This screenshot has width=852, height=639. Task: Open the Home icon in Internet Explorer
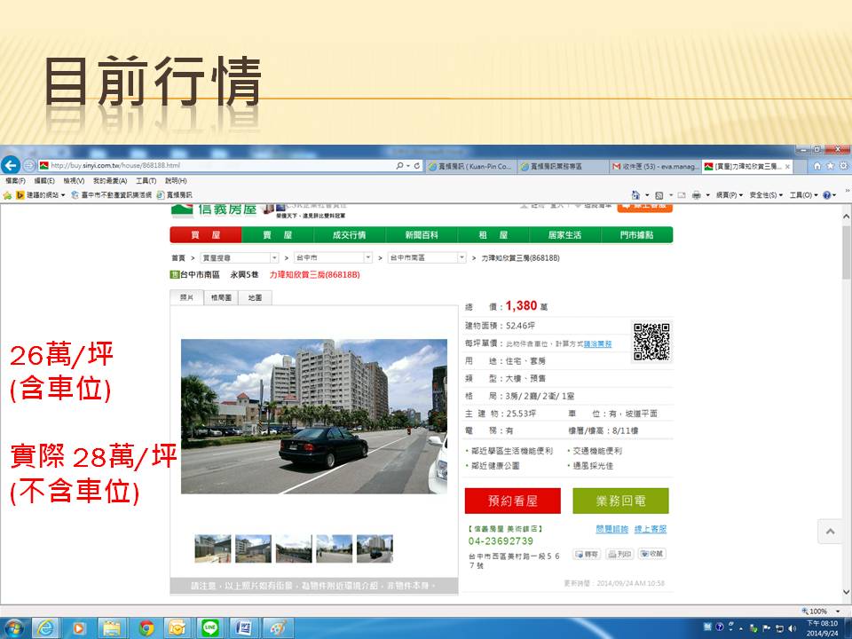click(817, 166)
